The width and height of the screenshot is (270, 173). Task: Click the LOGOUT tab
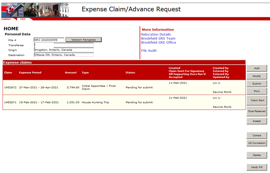point(6,19)
